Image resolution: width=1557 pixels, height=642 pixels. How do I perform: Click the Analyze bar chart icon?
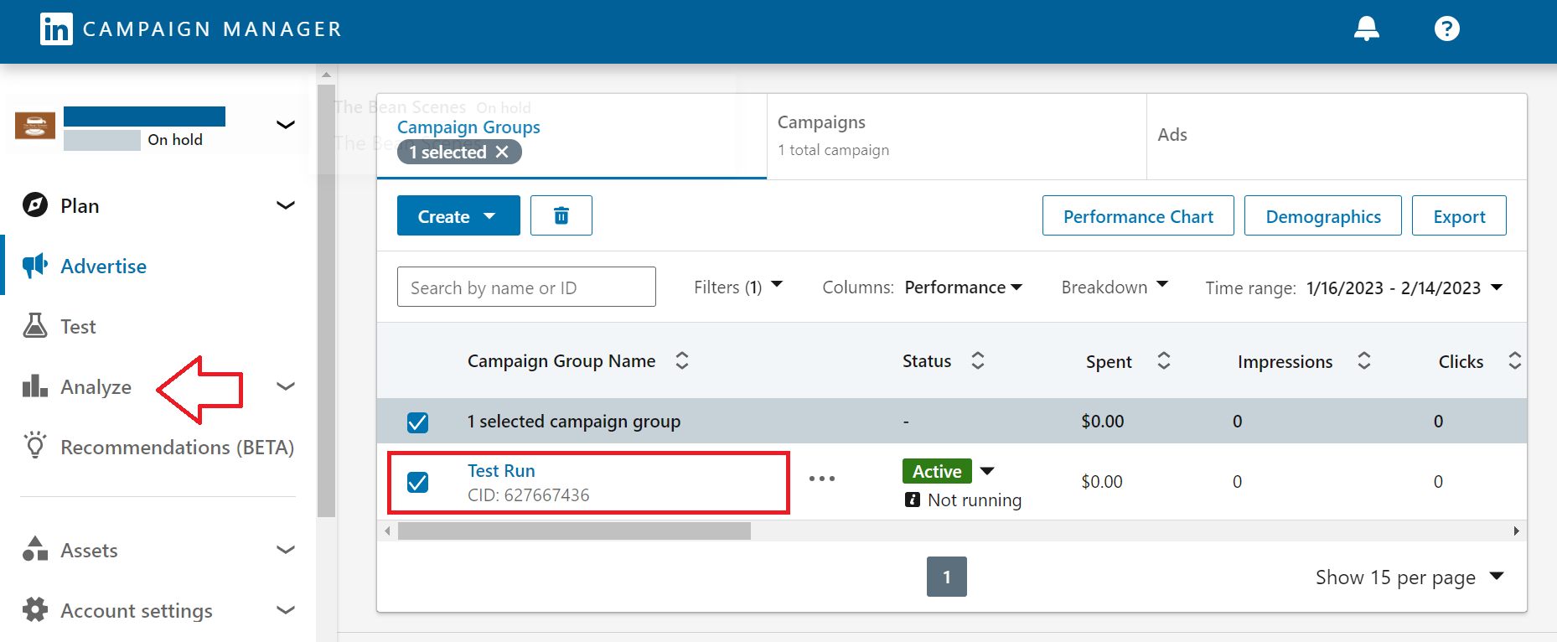35,386
